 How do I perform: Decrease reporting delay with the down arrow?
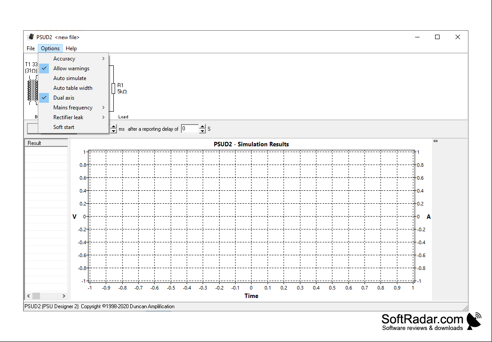click(x=202, y=131)
